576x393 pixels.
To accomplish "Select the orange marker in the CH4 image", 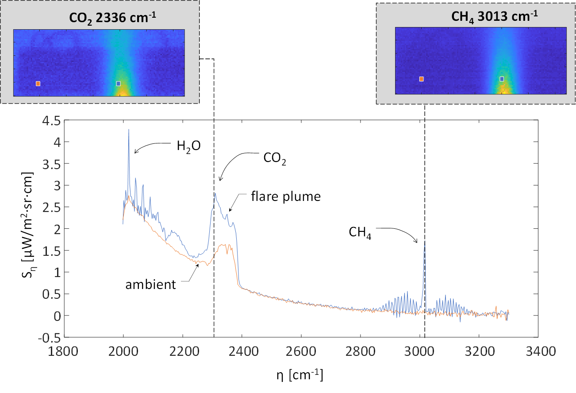I will pos(422,79).
